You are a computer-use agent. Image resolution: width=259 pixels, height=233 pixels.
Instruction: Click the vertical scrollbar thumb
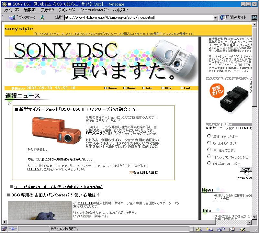click(x=254, y=67)
